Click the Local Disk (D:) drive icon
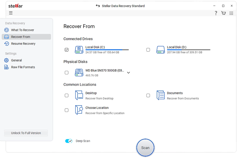 (161, 50)
